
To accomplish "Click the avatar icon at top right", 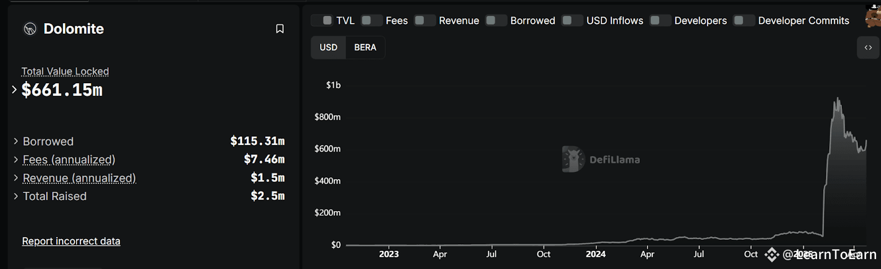I will pos(873,17).
